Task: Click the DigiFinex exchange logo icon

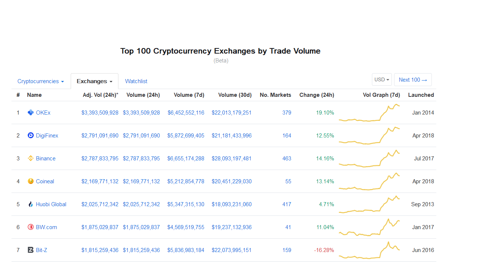Action: [x=31, y=136]
